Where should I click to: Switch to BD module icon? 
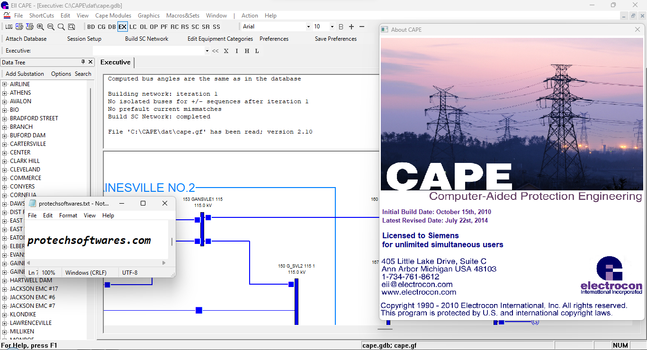click(91, 27)
